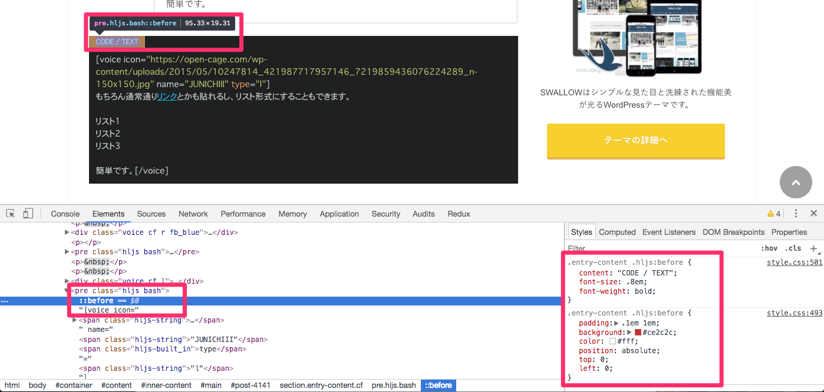Screen dimensions: 824x392
Task: Toggle the :hov element state pane
Action: tap(769, 248)
